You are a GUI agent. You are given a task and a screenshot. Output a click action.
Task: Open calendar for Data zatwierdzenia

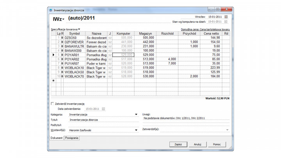[103, 109]
